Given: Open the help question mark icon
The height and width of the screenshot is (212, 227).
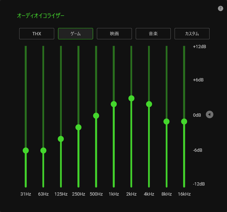Looking at the screenshot, I should (220, 9).
